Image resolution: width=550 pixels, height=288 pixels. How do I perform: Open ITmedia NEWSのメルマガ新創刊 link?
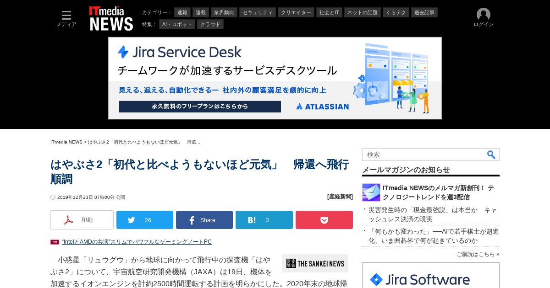(438, 192)
